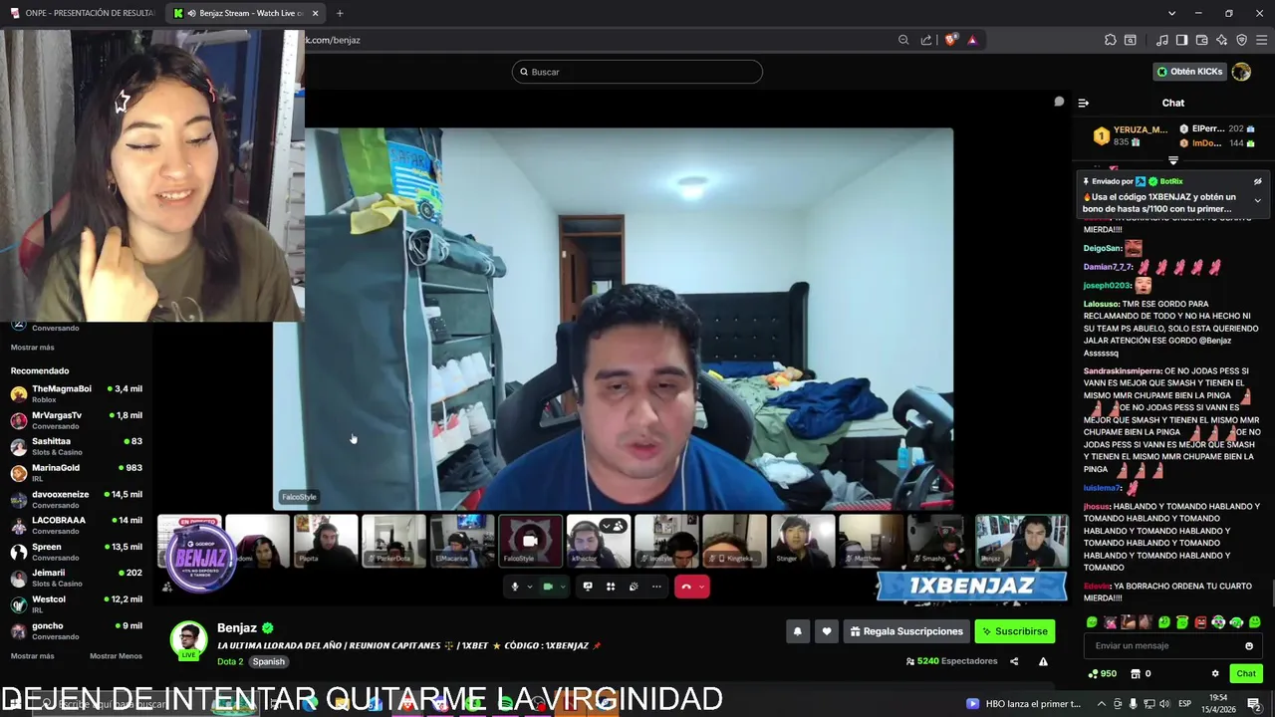Click Mostrar Menos in recommended list

[x=116, y=656]
